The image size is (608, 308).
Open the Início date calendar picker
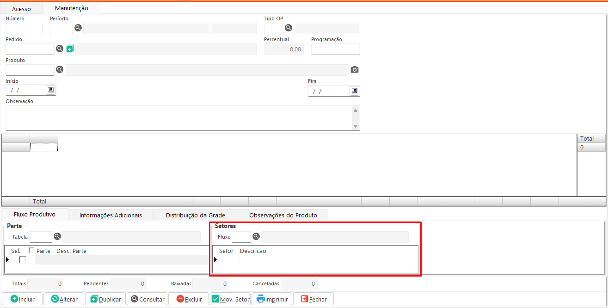click(51, 90)
